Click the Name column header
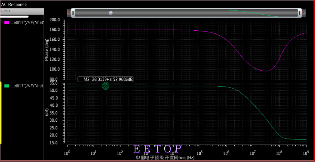This screenshot has height=162, width=315. coord(22,11)
